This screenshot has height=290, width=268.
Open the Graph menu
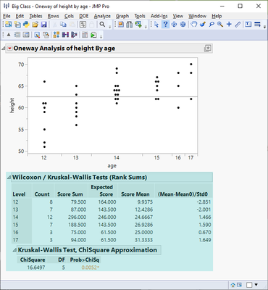point(122,16)
